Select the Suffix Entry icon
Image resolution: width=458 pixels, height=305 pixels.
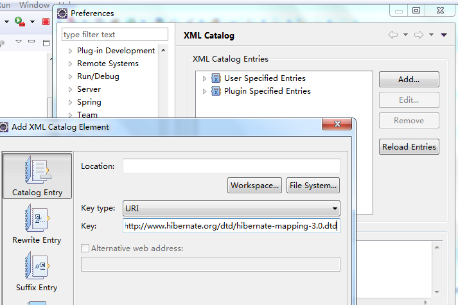(37, 266)
